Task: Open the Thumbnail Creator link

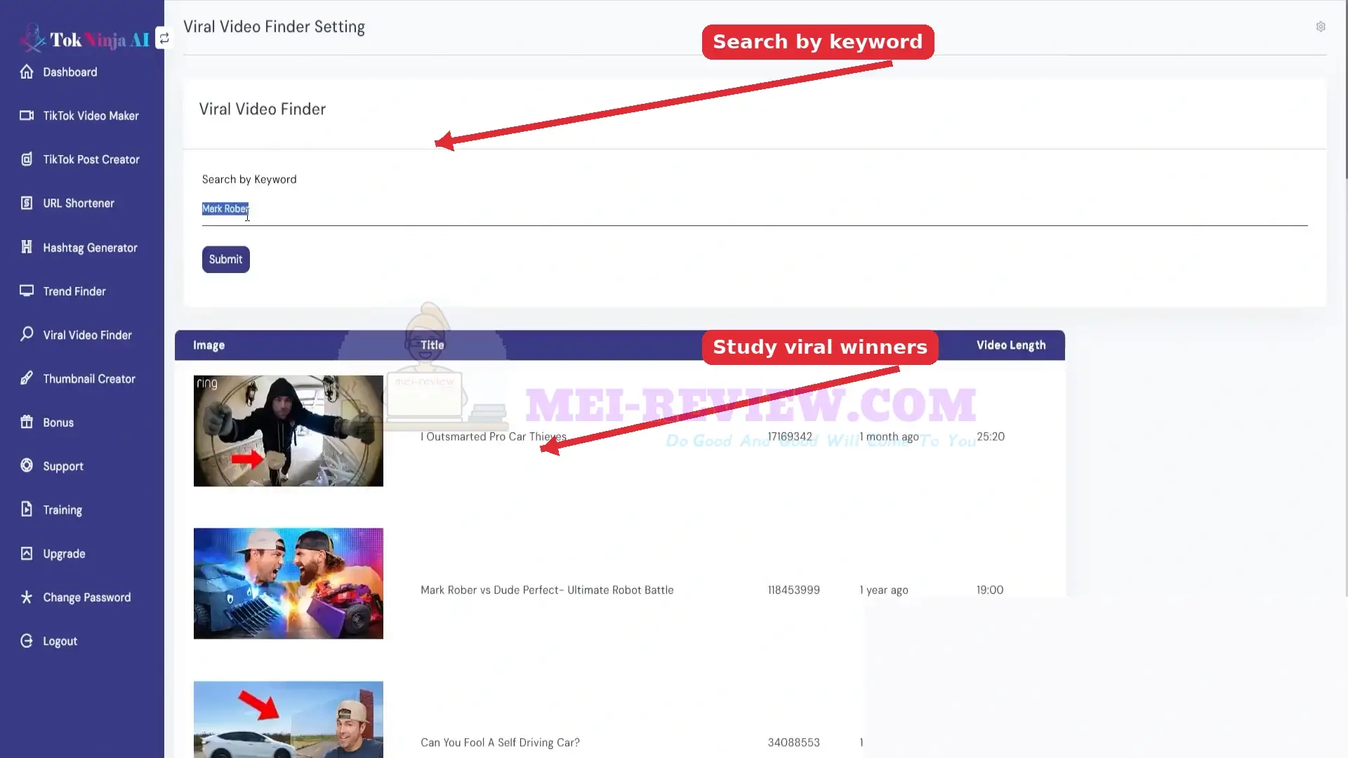Action: [89, 379]
